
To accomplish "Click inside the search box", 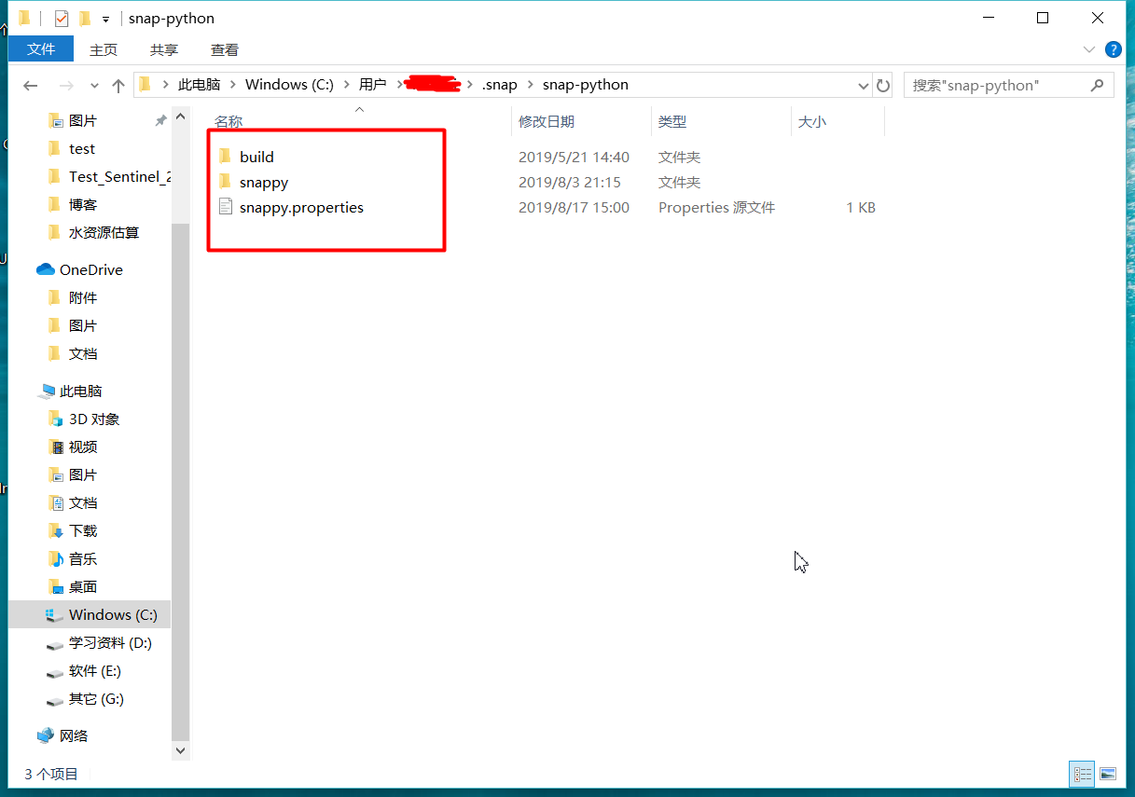I will [989, 84].
